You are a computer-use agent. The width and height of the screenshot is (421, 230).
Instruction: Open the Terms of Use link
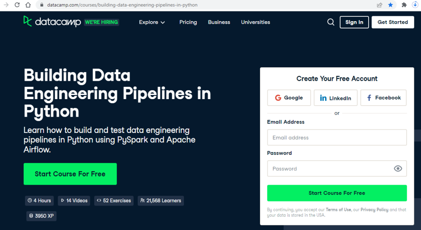(338, 210)
